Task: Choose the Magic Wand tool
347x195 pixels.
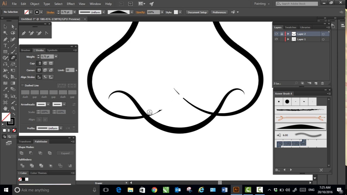Action: [5, 33]
